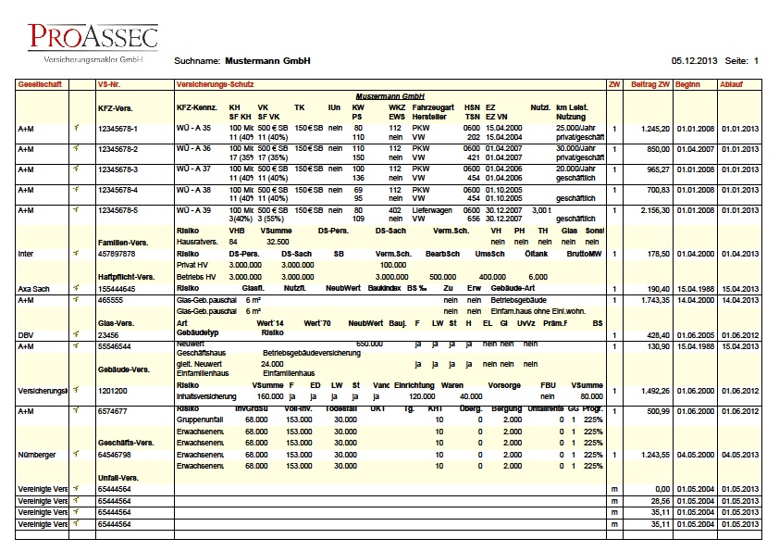Select the KFZ-Vers. category label
Screen dimensions: 779x551
(x=116, y=108)
